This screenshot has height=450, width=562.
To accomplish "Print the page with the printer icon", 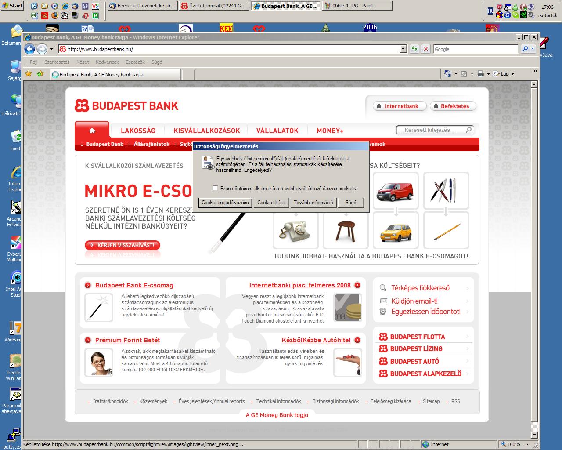I will click(x=480, y=74).
